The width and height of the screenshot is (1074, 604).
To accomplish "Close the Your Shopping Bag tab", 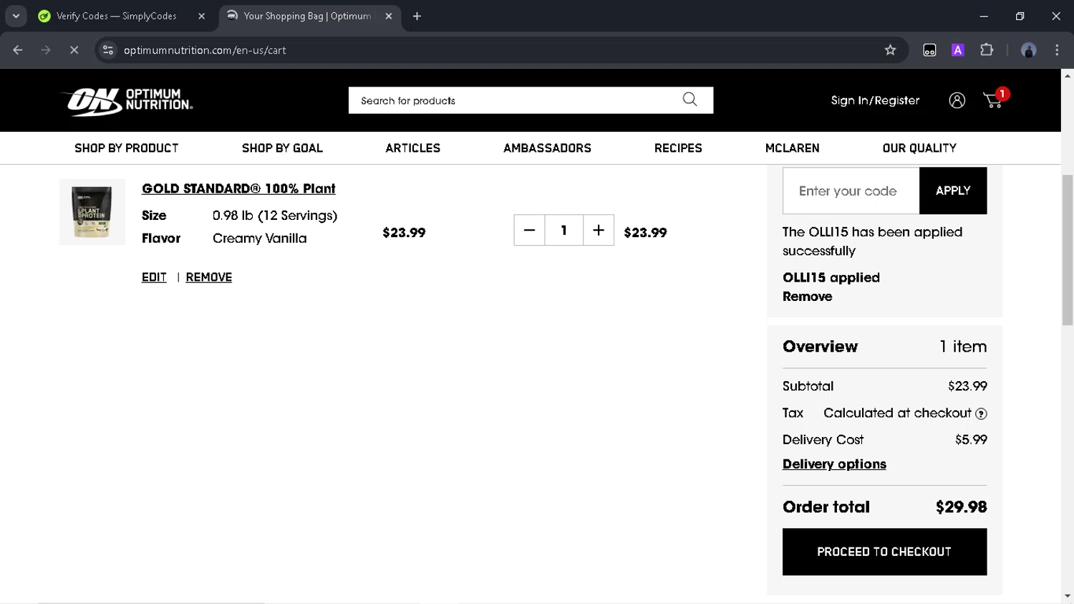I will [x=389, y=16].
